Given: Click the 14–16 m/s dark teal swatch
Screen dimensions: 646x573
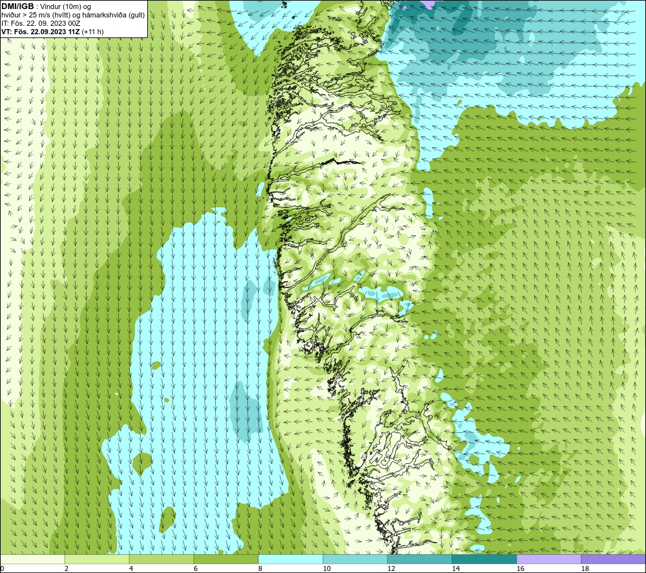Looking at the screenshot, I should 484,559.
